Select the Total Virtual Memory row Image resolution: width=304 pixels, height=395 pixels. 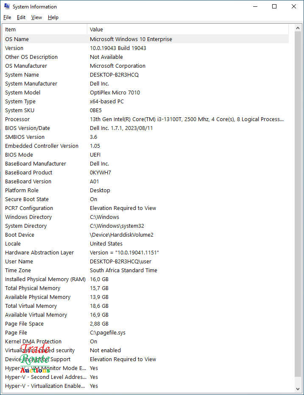(145, 306)
